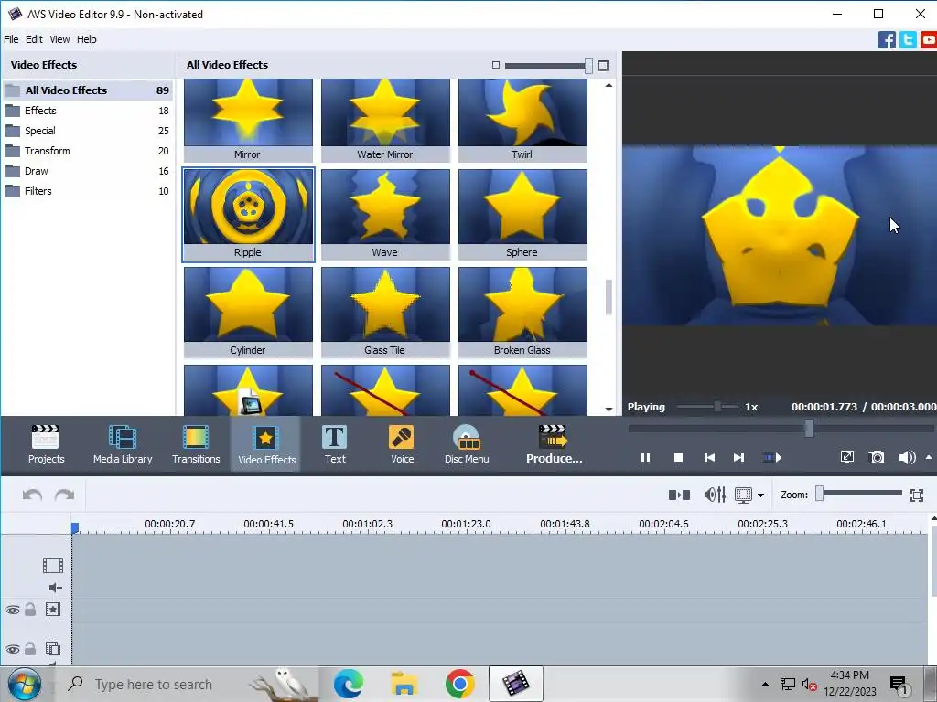Select the Mirror effect thumbnail
This screenshot has width=937, height=702.
(x=248, y=120)
